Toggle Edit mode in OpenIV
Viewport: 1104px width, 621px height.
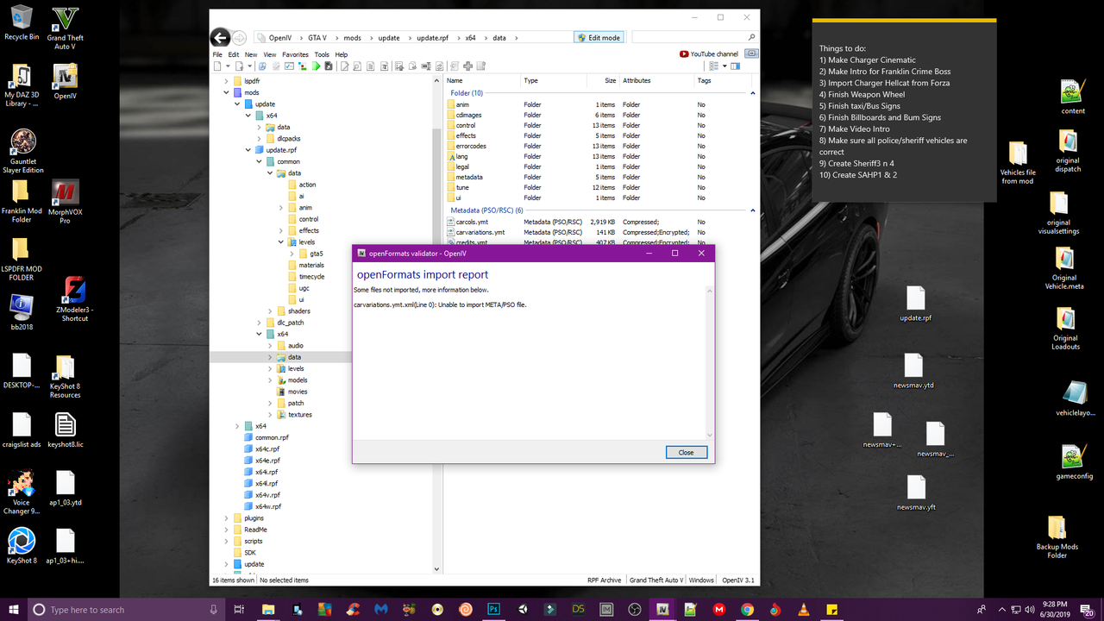click(x=598, y=38)
